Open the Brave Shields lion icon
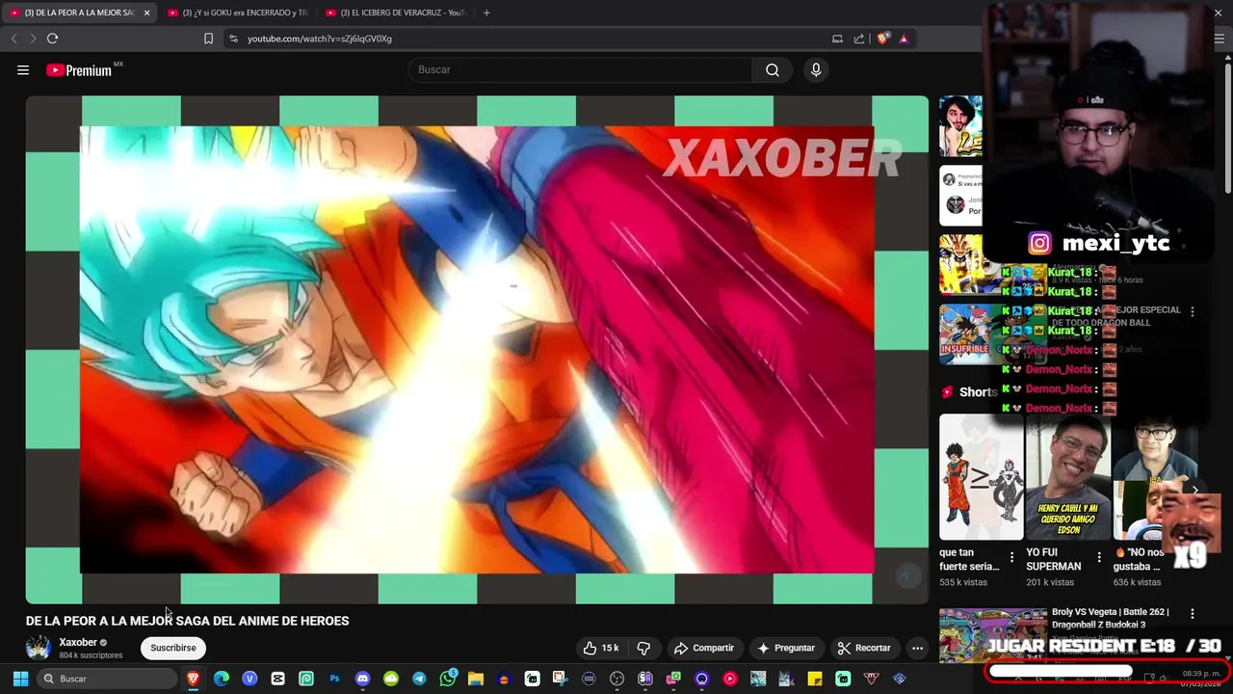Viewport: 1233px width, 694px height. coord(882,39)
